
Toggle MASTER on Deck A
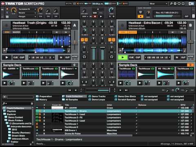click(x=16, y=32)
